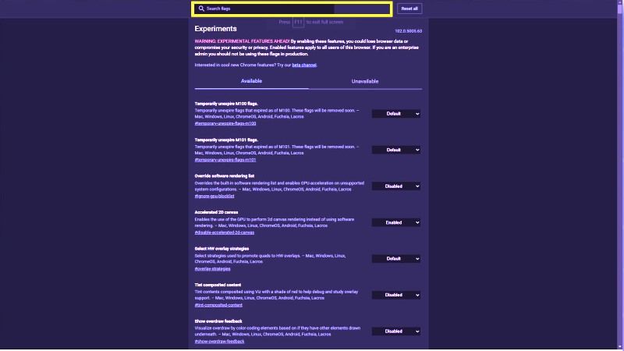Open dropdown for Temporarily unexpire M100 flags
Viewport: 624px width, 351px height.
[396, 114]
